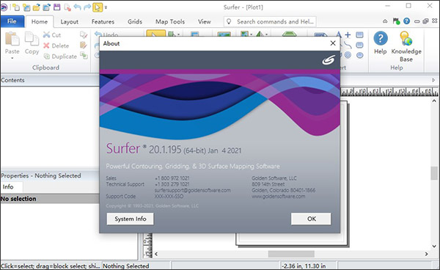Click the Golden Software swoosh logo in About dialog
Image resolution: width=440 pixels, height=270 pixels.
coord(329,59)
